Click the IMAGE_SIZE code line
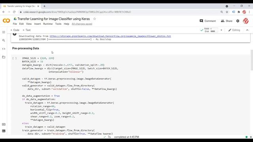The width and height of the screenshot is (253, 142). click(x=38, y=58)
